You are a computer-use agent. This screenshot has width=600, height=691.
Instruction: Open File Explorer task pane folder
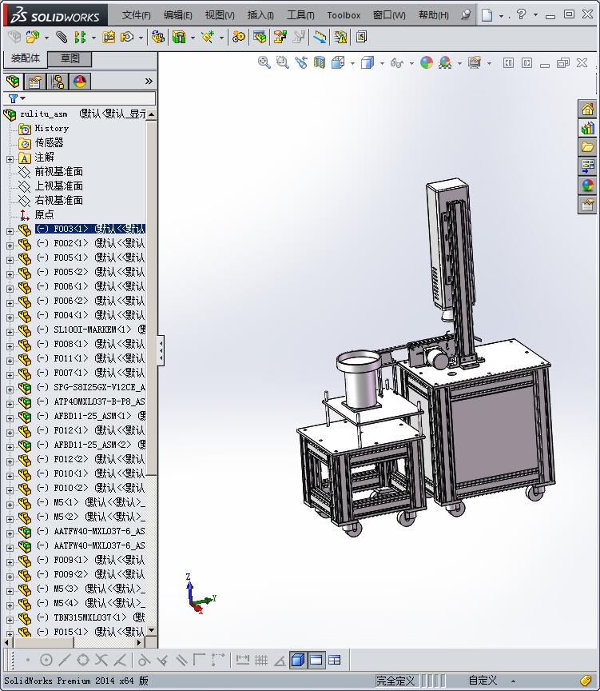click(x=588, y=147)
